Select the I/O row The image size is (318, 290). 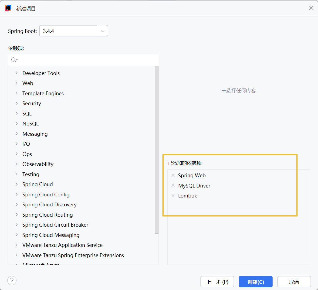[82, 144]
